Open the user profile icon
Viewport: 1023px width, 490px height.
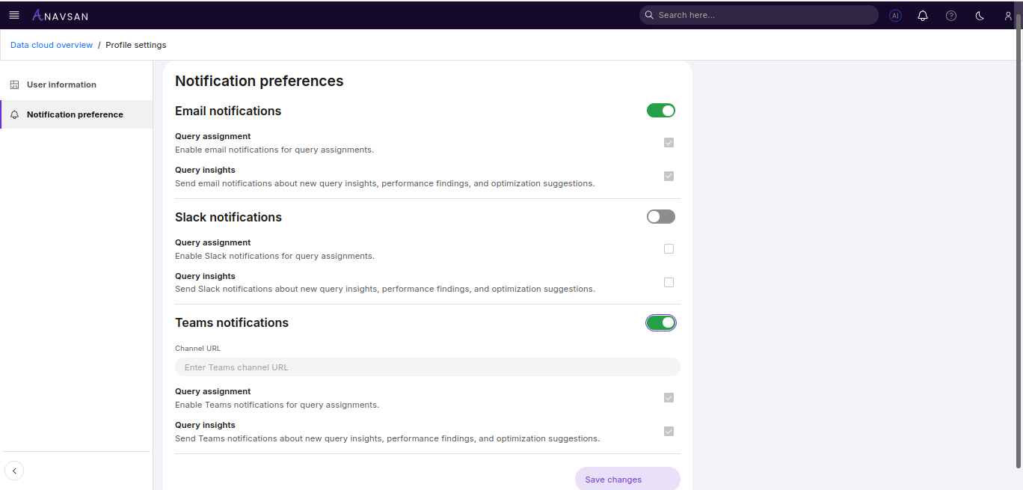(1007, 15)
